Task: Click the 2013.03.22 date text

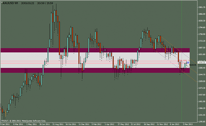Action: click(28, 3)
